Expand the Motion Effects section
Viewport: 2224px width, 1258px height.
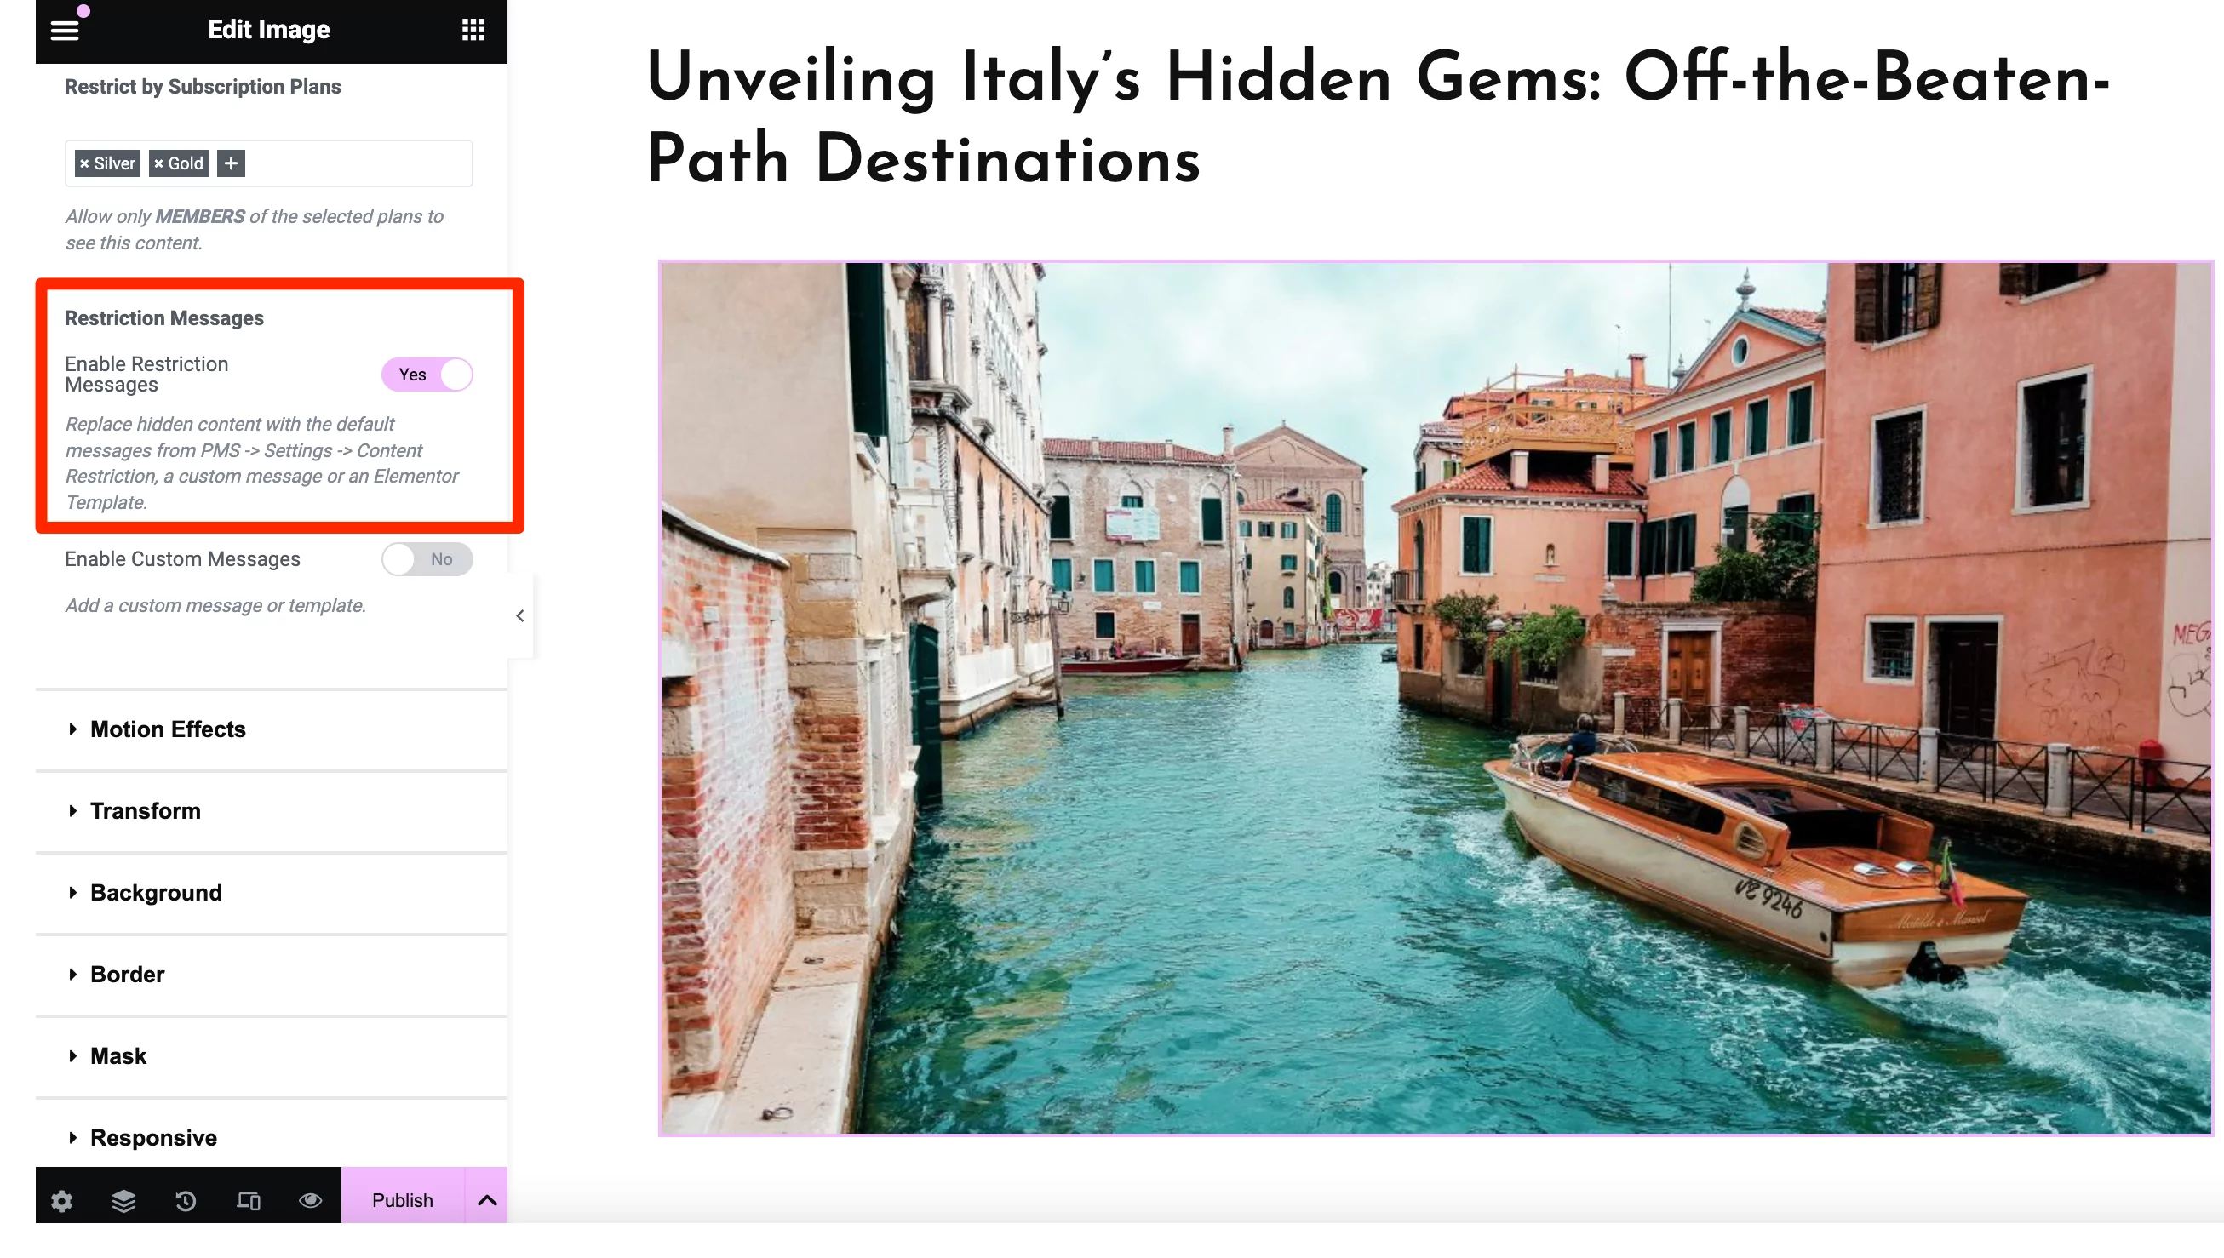(167, 729)
